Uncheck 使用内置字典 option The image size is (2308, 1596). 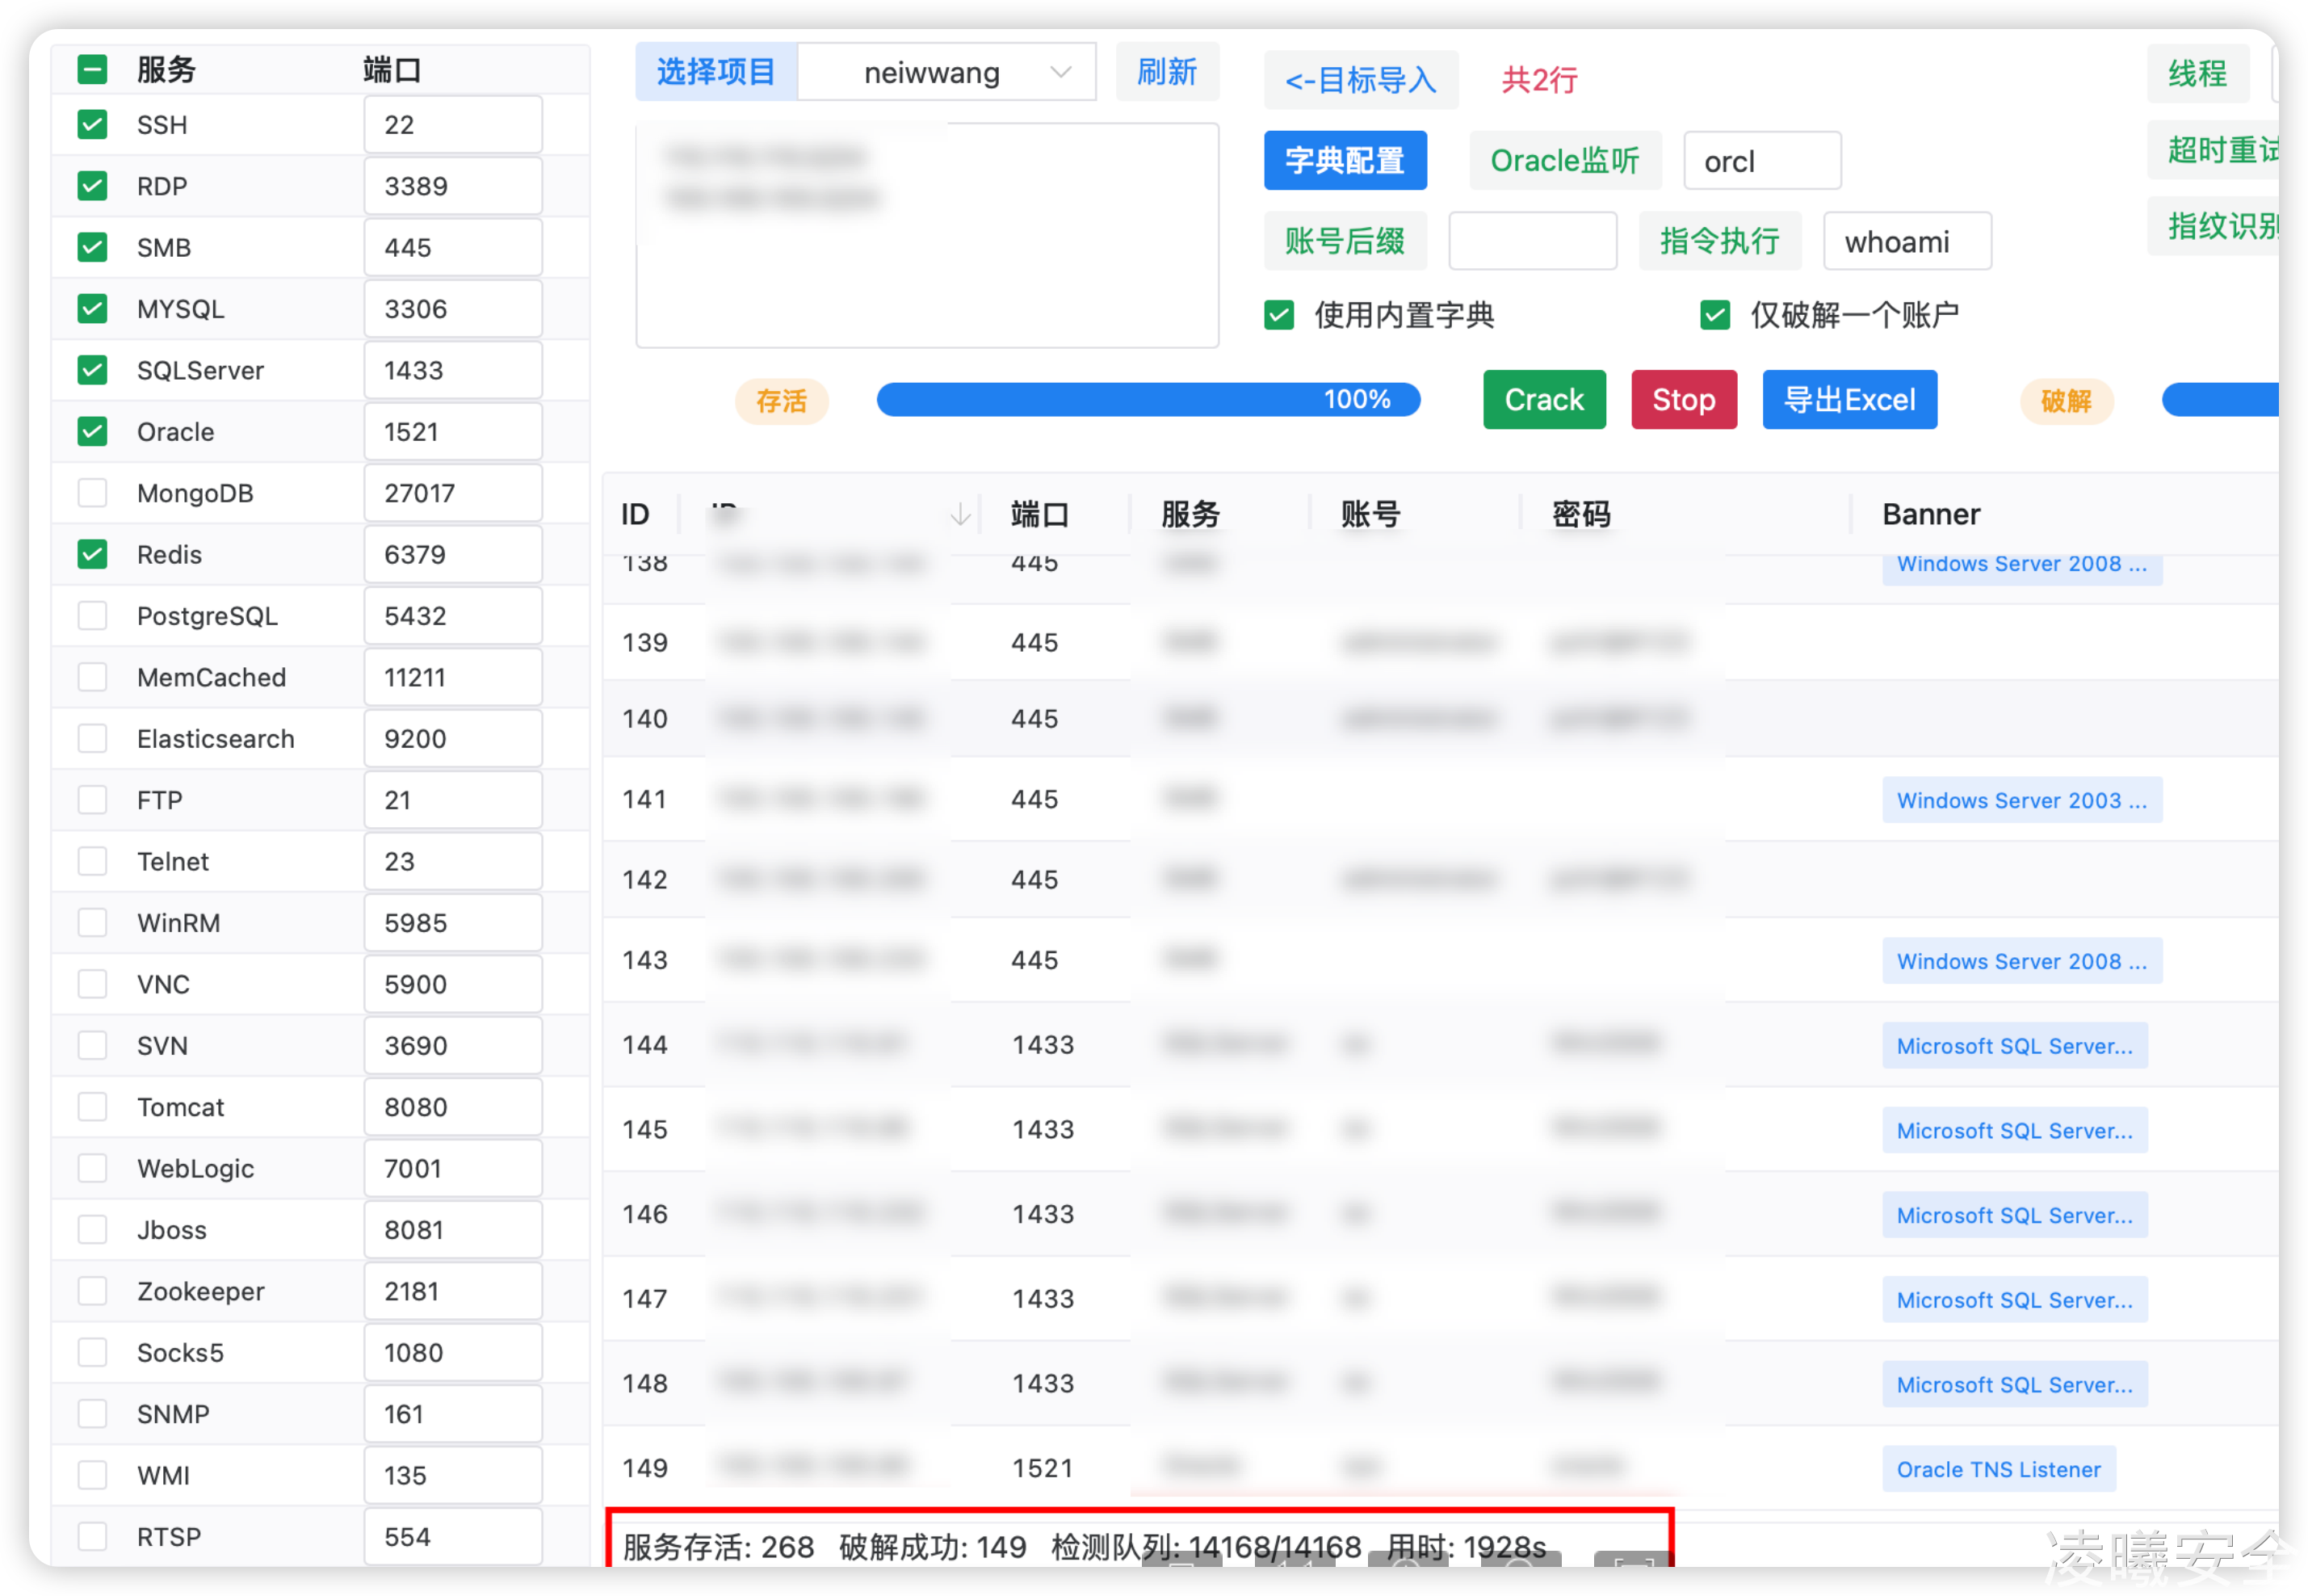pyautogui.click(x=1278, y=315)
